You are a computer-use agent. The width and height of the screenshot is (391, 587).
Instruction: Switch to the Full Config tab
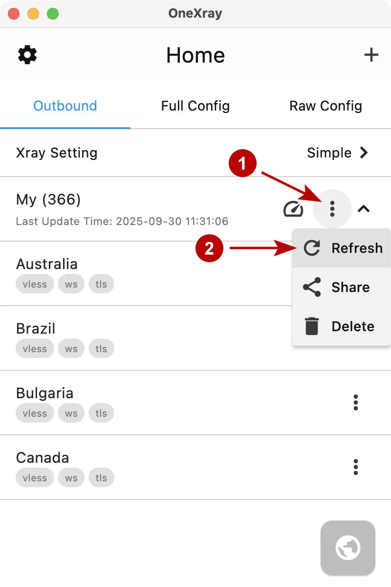click(x=195, y=106)
